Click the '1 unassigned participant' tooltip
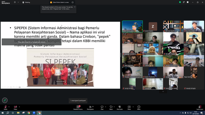Viewport: 205px width, 115px height. pyautogui.click(x=78, y=101)
